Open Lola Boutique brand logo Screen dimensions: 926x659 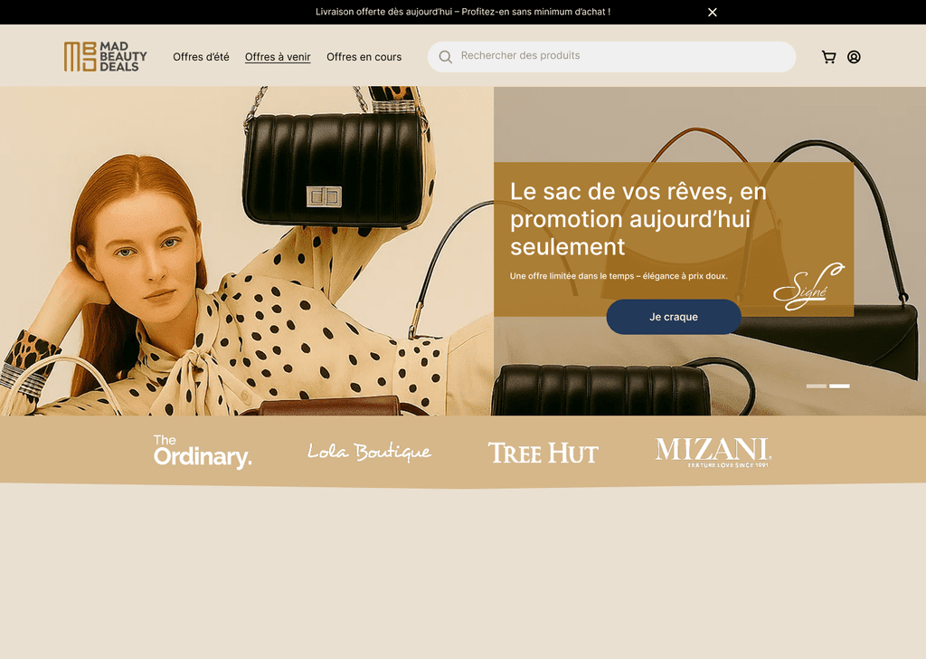click(369, 452)
